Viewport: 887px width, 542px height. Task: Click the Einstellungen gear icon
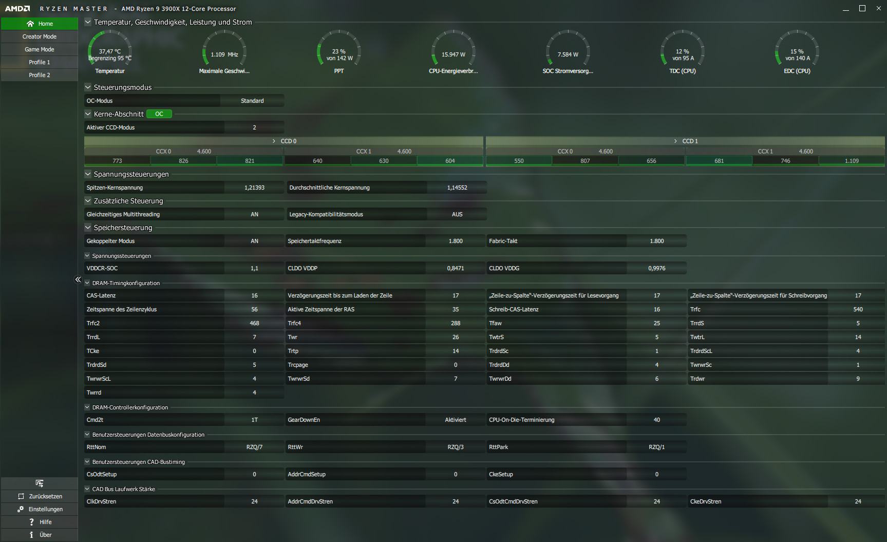coord(21,509)
